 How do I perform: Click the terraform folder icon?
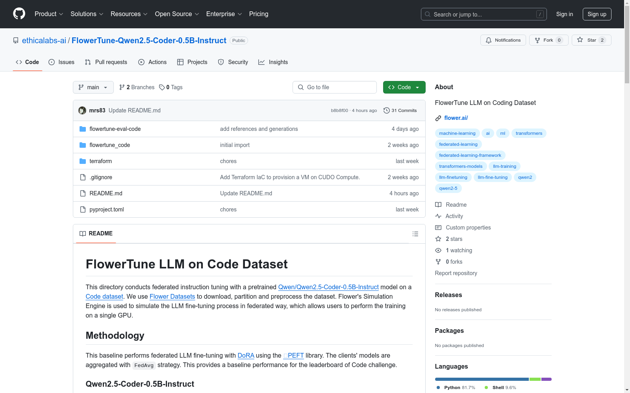[x=83, y=161]
